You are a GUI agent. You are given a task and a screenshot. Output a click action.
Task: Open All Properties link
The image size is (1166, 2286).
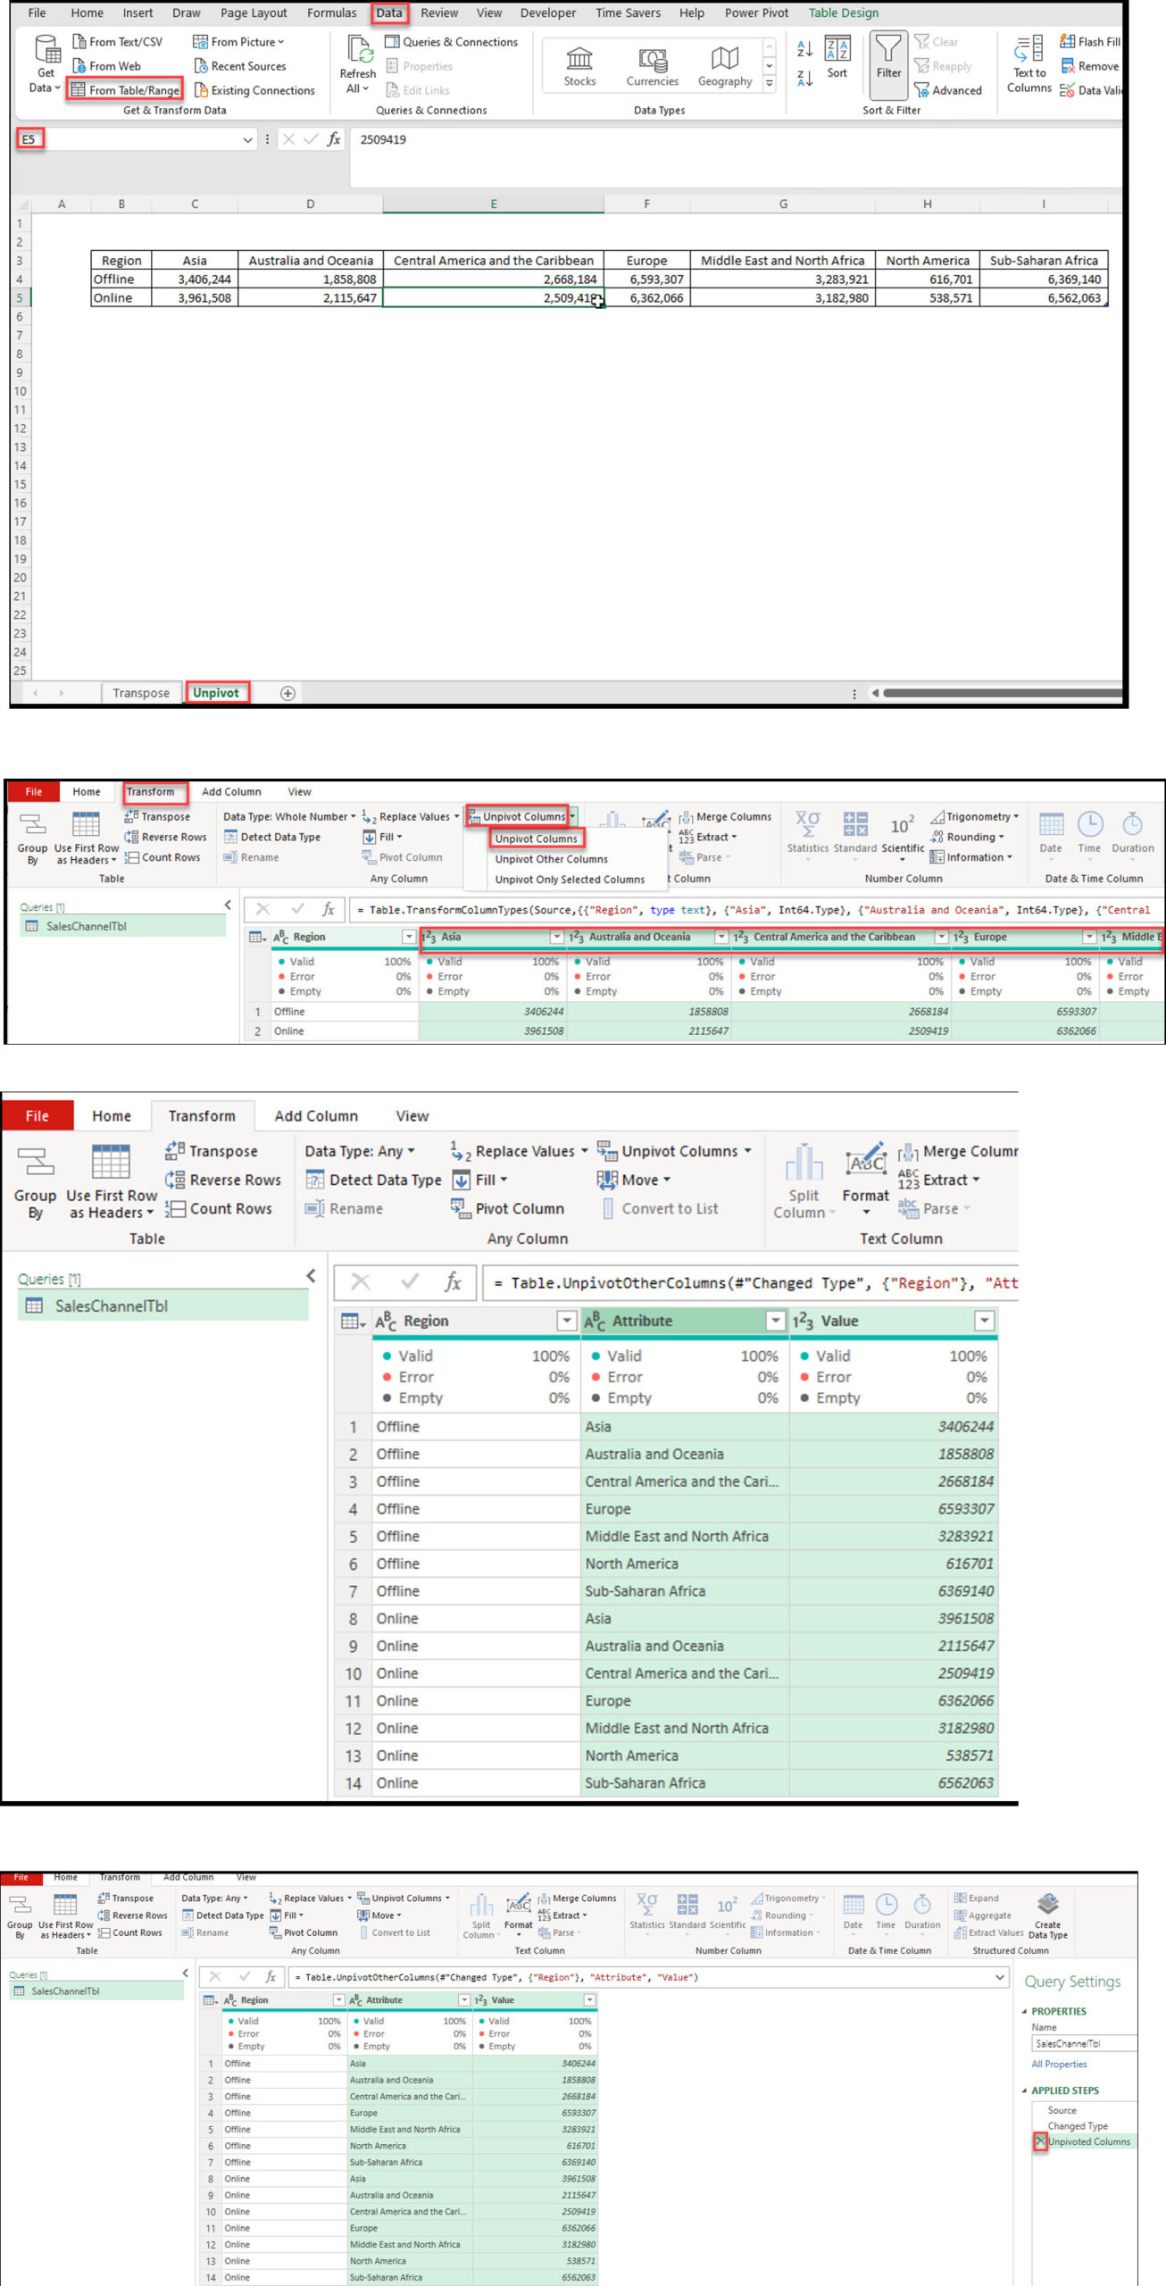click(x=1059, y=2064)
